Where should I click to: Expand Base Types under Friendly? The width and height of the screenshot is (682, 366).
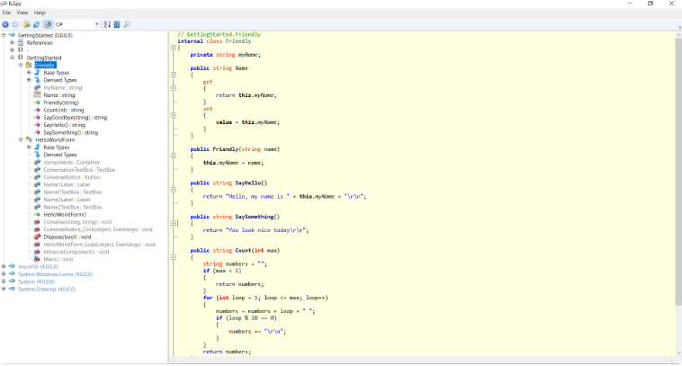point(29,73)
